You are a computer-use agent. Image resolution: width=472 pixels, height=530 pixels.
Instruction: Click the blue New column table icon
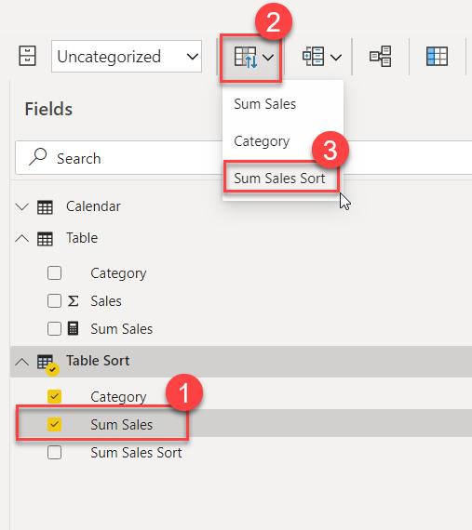click(437, 57)
